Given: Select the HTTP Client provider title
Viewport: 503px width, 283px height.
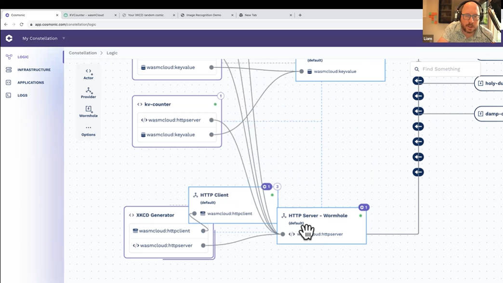Looking at the screenshot, I should pos(214,195).
